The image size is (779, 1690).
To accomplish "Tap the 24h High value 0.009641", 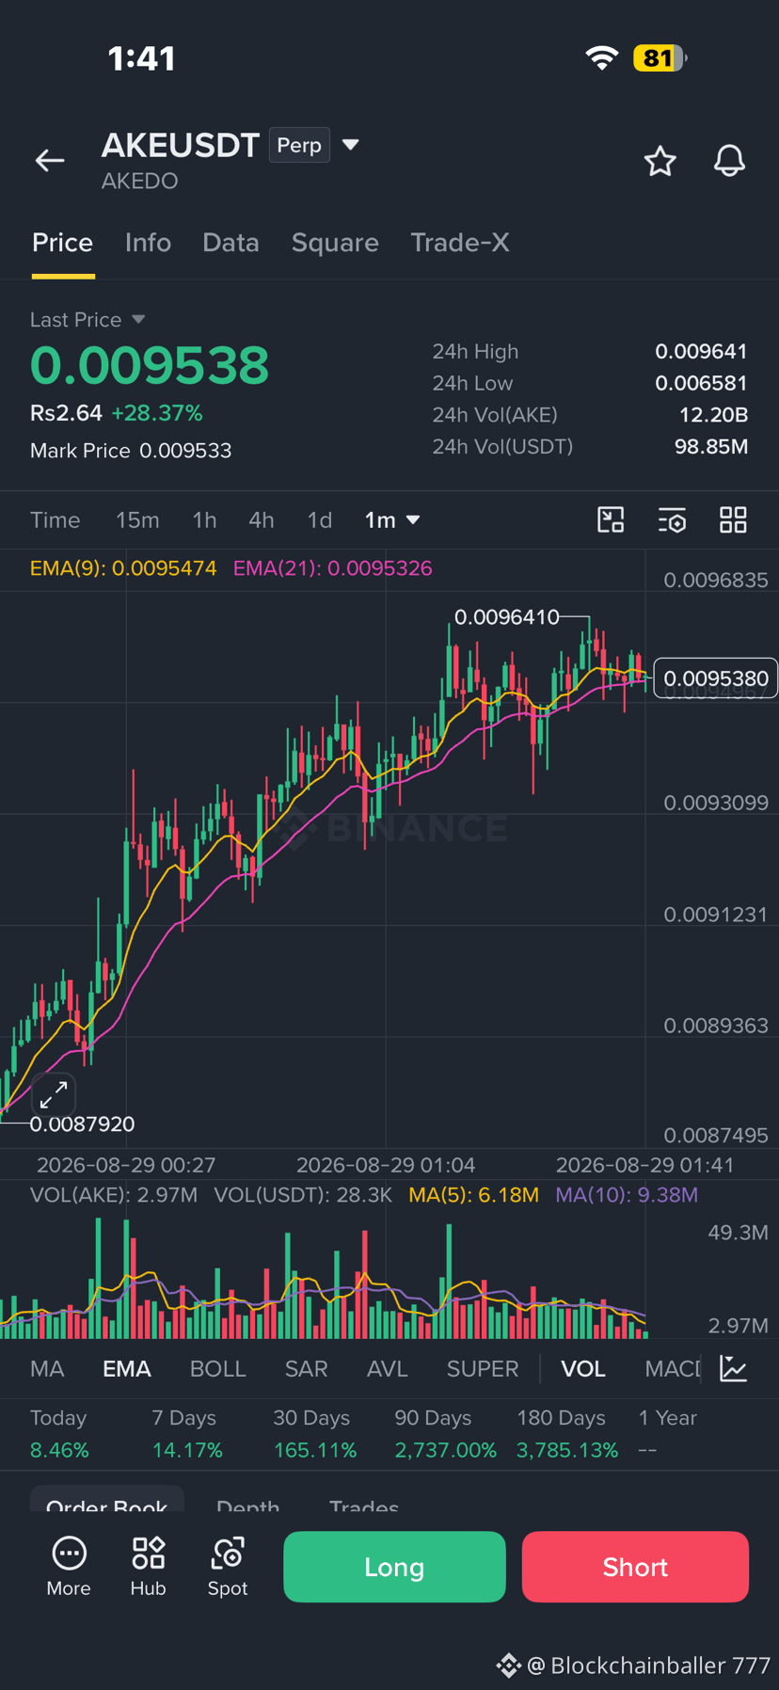I will tap(701, 352).
